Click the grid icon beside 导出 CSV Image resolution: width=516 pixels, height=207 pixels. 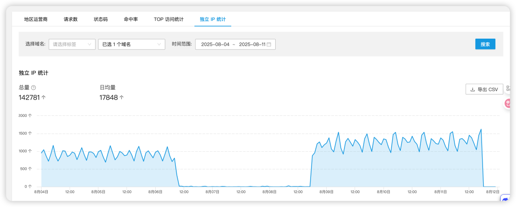508,88
